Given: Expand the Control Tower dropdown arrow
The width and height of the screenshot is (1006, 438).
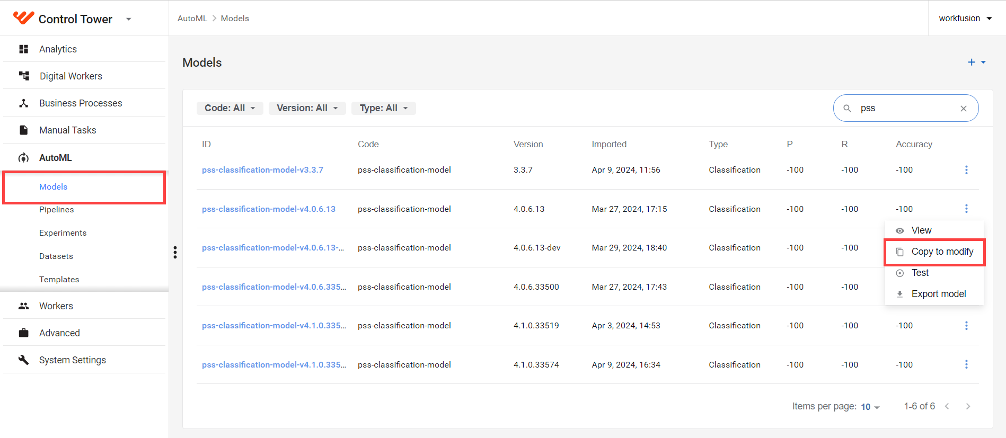Looking at the screenshot, I should click(129, 19).
